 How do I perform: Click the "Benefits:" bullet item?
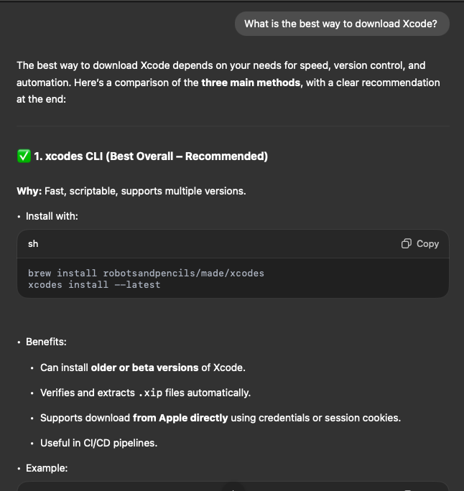(47, 342)
